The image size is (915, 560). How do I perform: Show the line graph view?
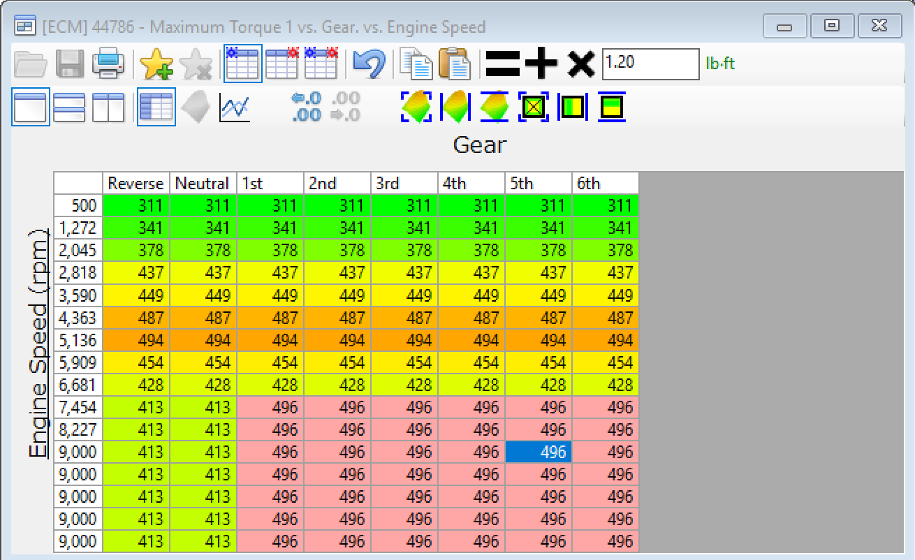pyautogui.click(x=235, y=108)
